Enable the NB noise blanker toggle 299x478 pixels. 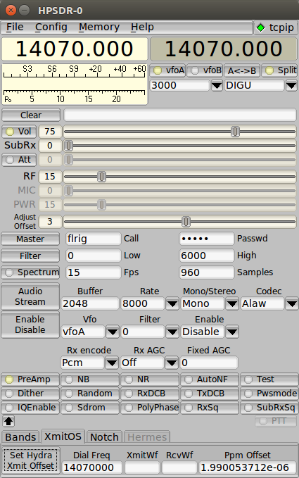coord(90,379)
